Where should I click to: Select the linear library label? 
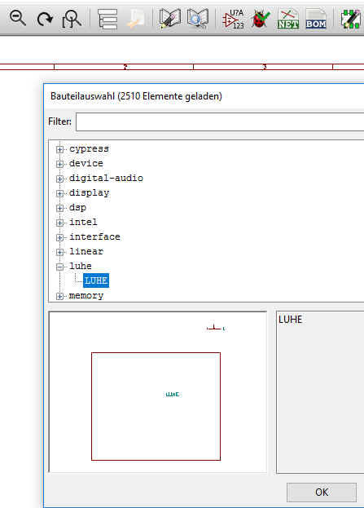[x=86, y=251]
